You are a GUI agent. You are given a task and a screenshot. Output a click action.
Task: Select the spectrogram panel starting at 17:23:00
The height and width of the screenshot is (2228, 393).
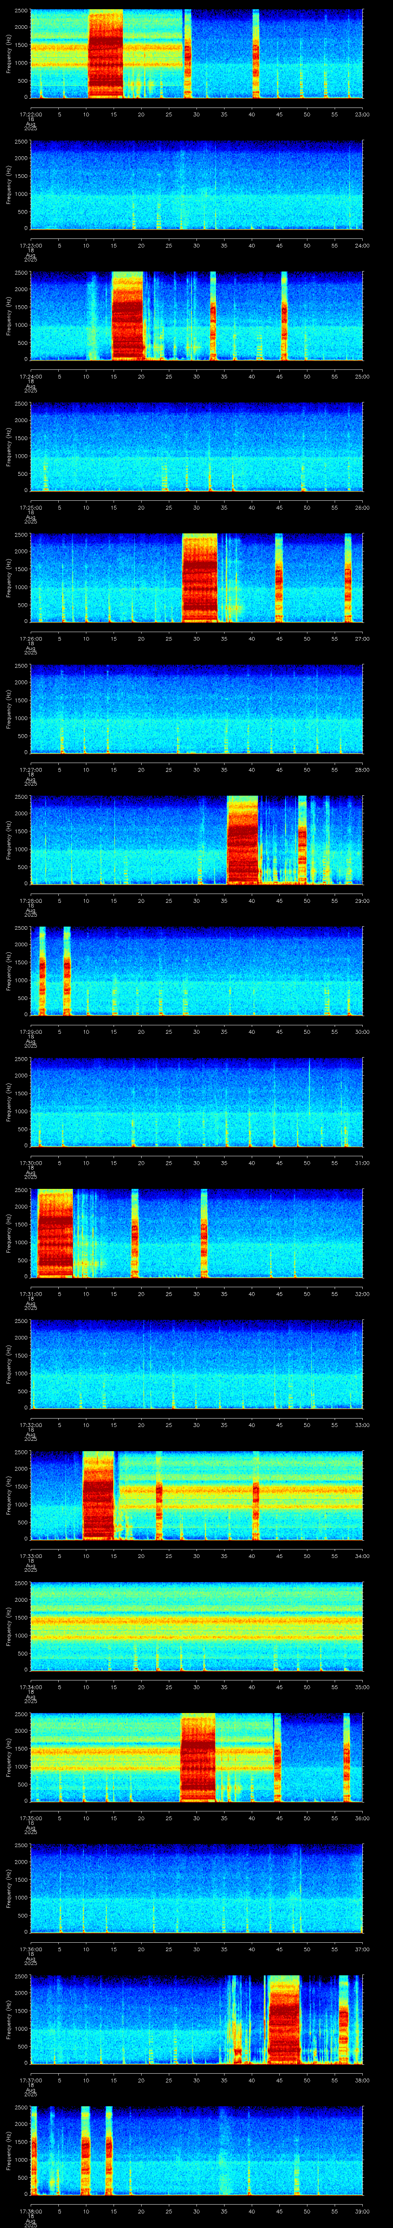point(196,185)
